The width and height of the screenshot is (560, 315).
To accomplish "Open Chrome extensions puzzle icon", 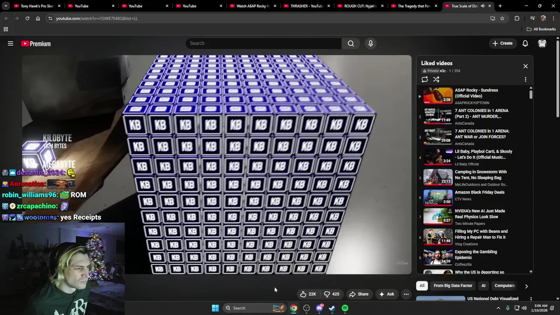I will [x=517, y=18].
